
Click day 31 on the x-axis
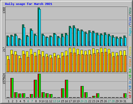[x=125, y=101]
